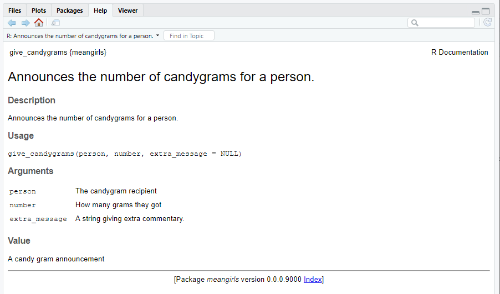The width and height of the screenshot is (500, 294).
Task: Click the Help tab
Action: pyautogui.click(x=100, y=11)
